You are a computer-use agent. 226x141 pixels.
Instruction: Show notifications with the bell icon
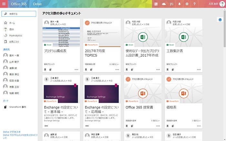pyautogui.click(x=179, y=4)
